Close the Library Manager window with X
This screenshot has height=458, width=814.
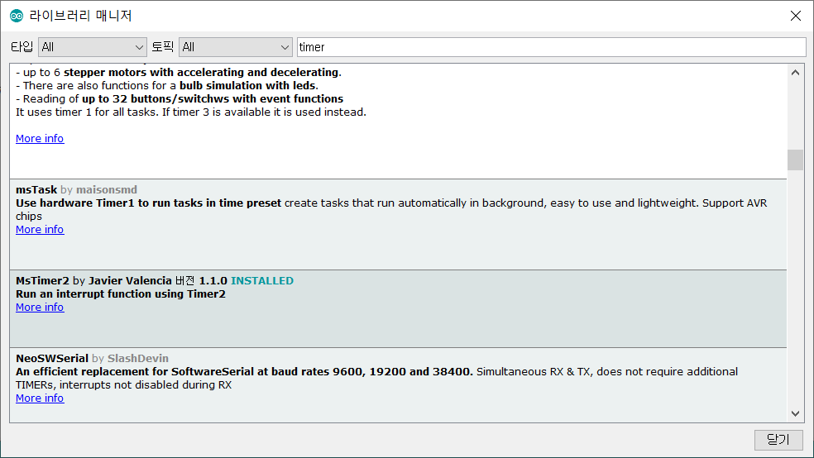795,16
